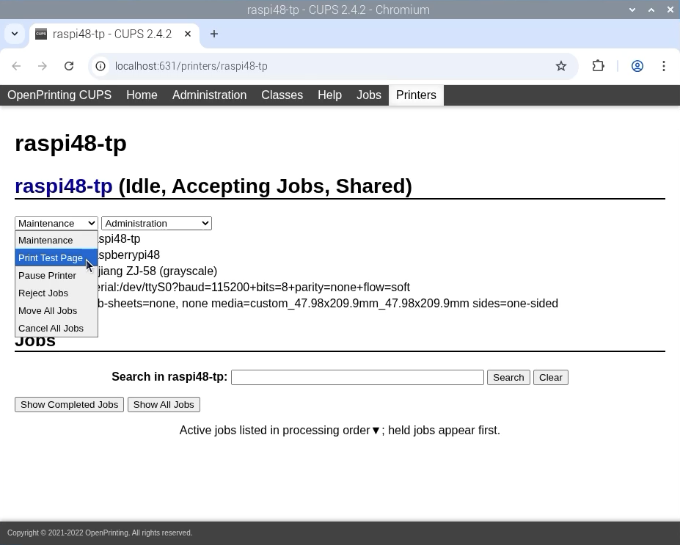View site information for localhost
Image resolution: width=680 pixels, height=545 pixels.
click(100, 66)
